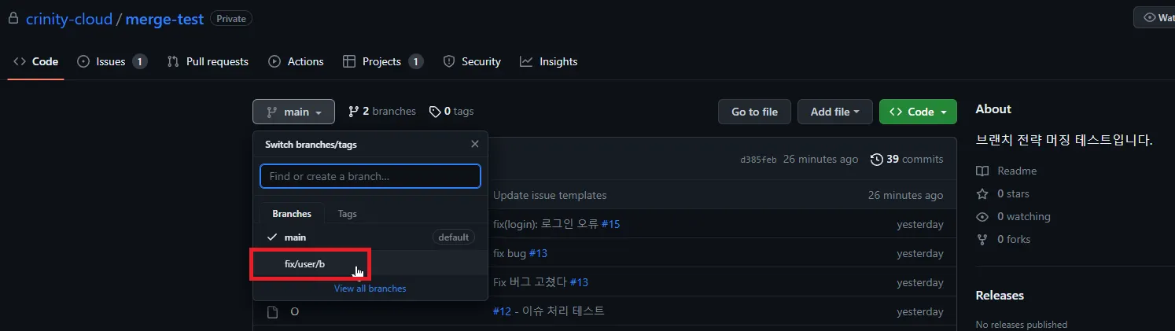Screen dimensions: 1175x331
Task: Click the file icon for O
Action: point(273,312)
